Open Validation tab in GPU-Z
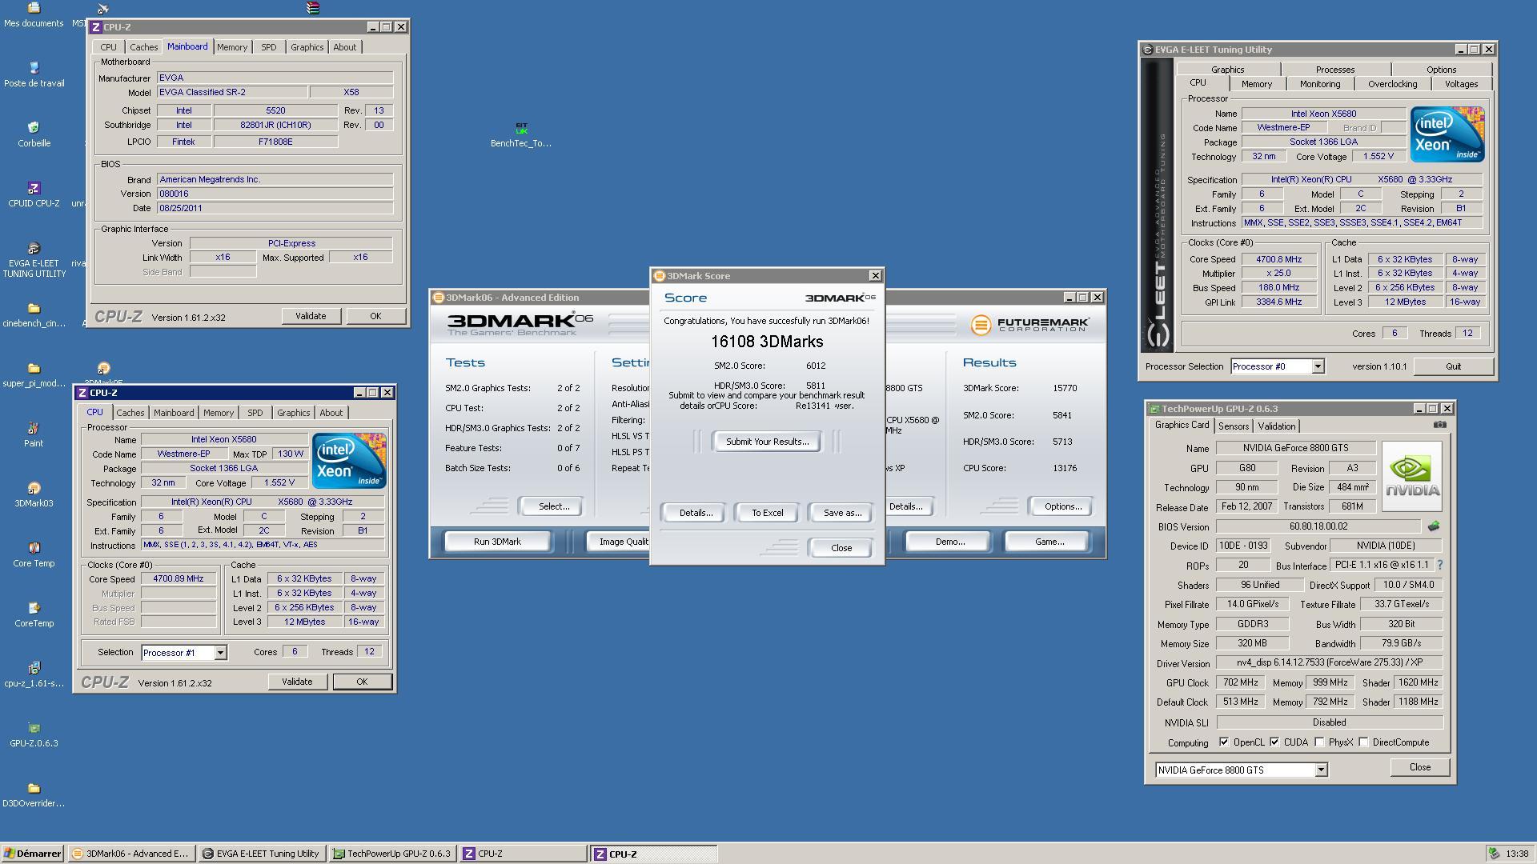Image resolution: width=1537 pixels, height=864 pixels. [1276, 426]
